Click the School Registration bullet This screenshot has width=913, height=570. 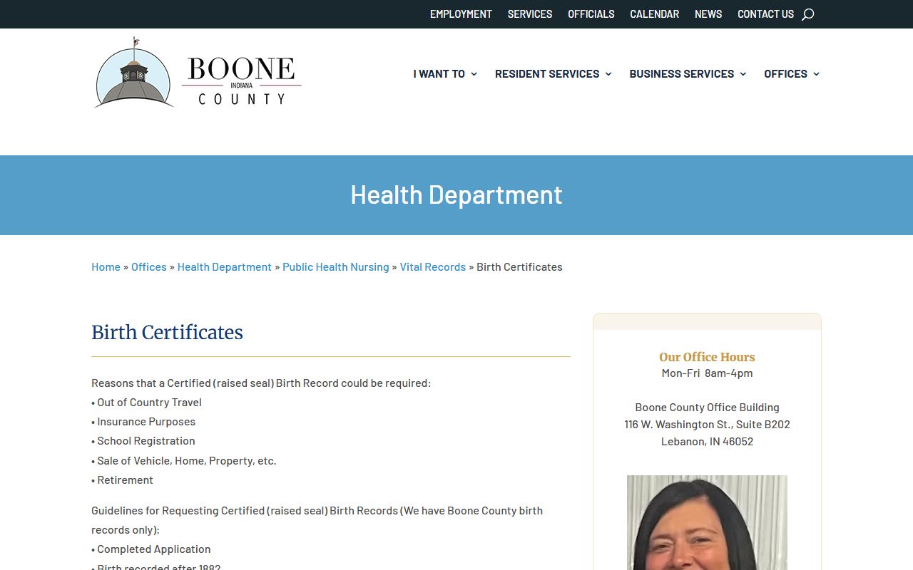(x=143, y=441)
